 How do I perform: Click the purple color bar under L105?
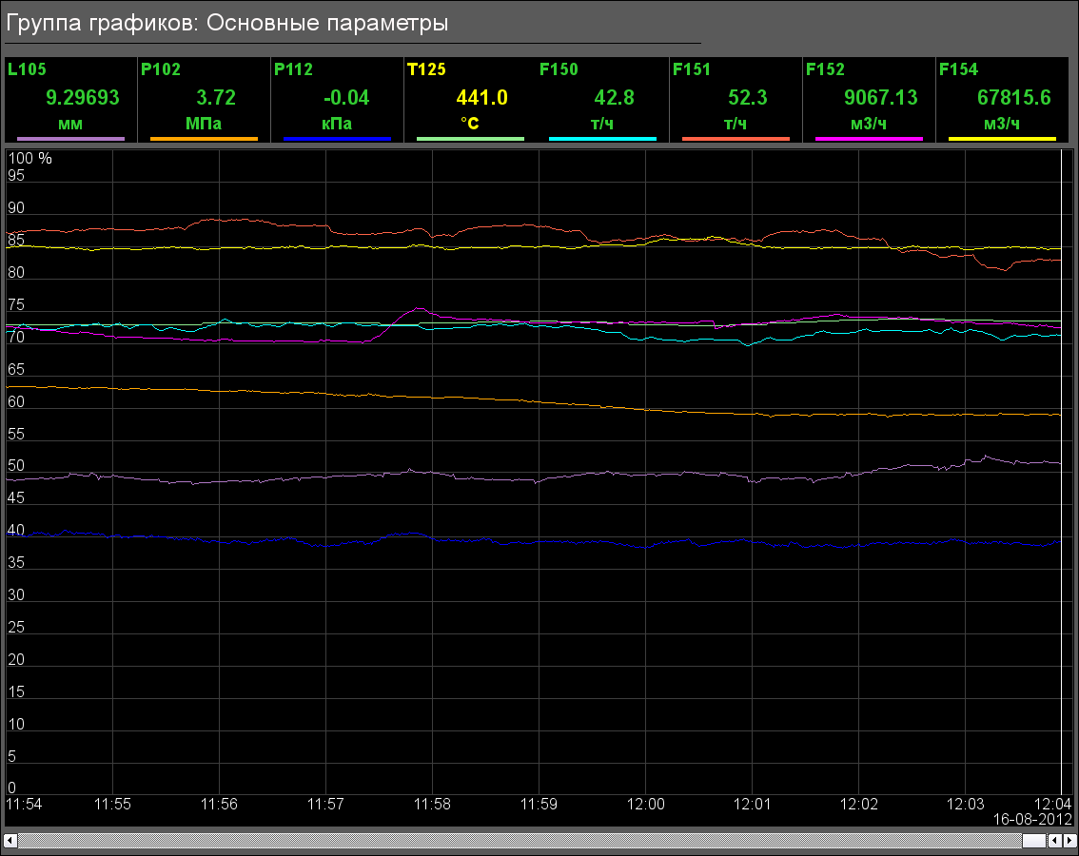pyautogui.click(x=70, y=139)
